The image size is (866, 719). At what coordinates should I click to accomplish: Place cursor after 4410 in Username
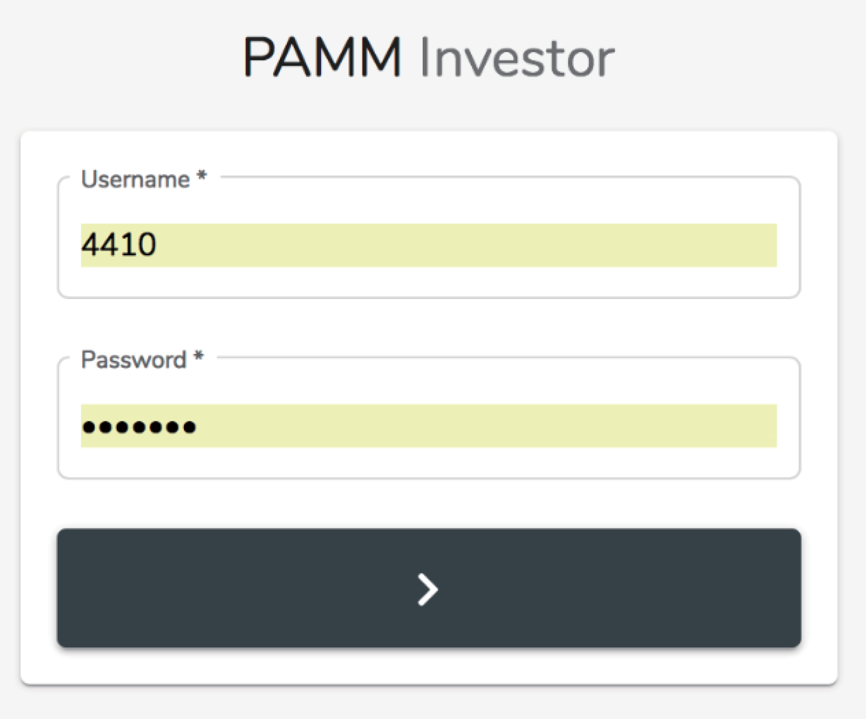tap(158, 245)
